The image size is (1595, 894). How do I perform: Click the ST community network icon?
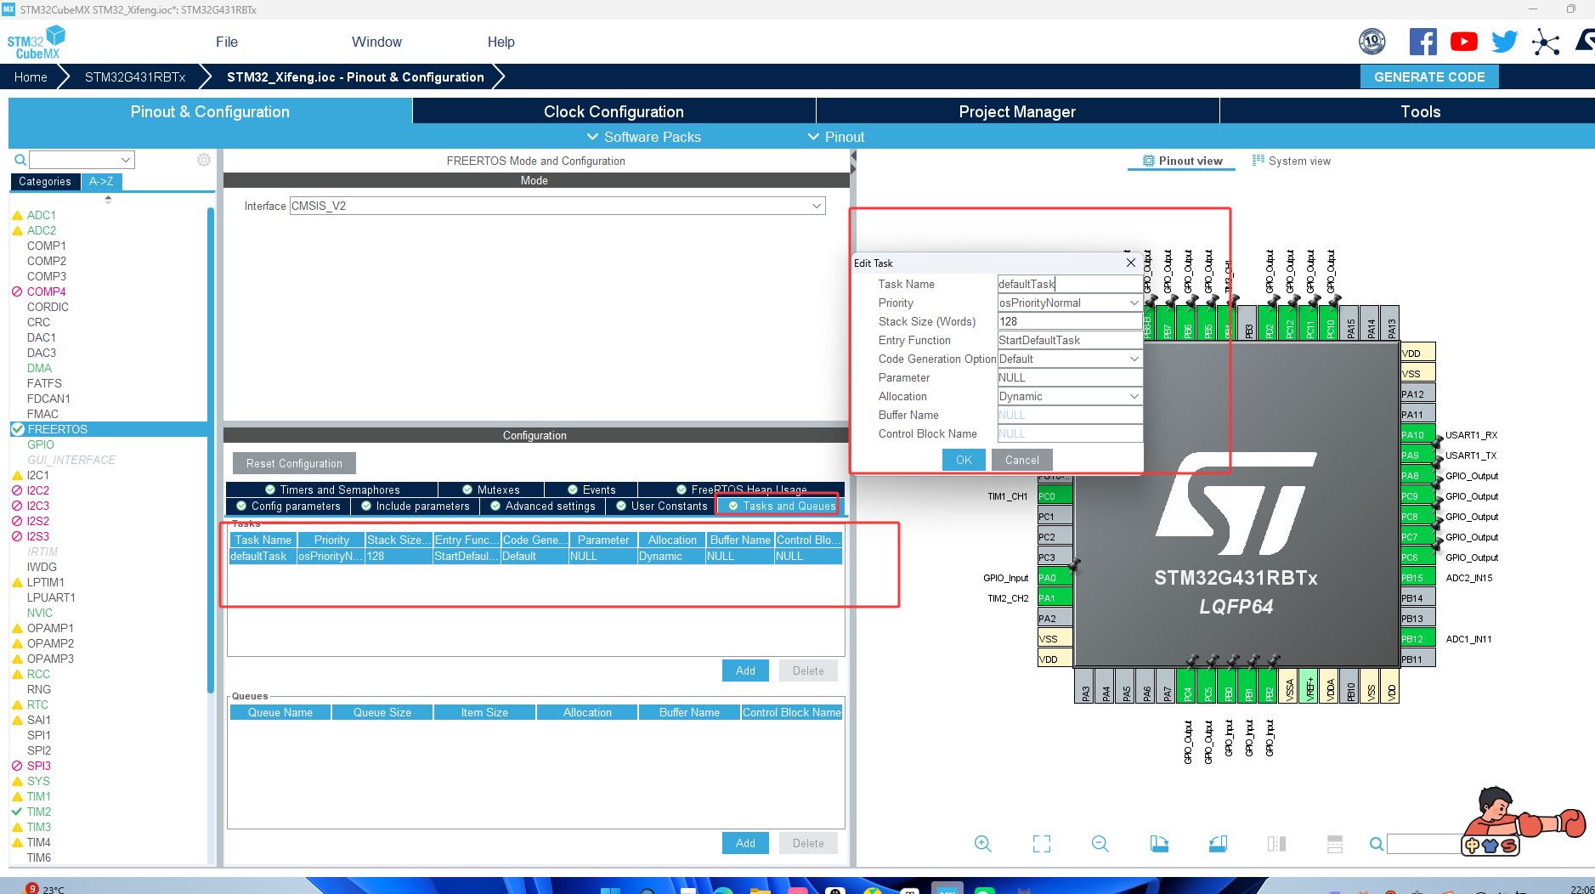pyautogui.click(x=1546, y=42)
